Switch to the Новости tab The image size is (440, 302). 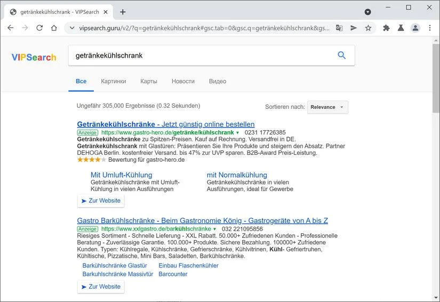coord(183,82)
